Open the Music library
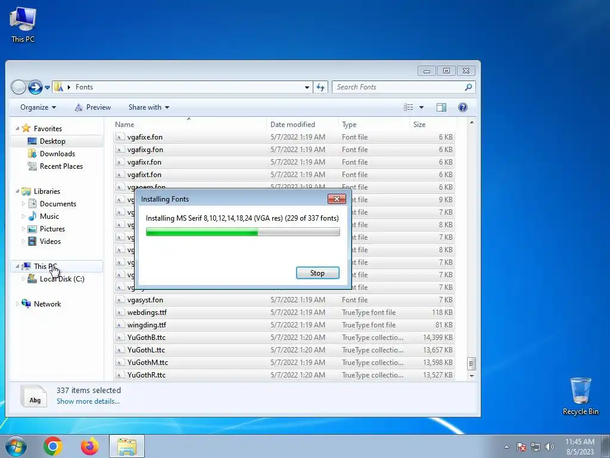The height and width of the screenshot is (458, 610). [x=49, y=216]
